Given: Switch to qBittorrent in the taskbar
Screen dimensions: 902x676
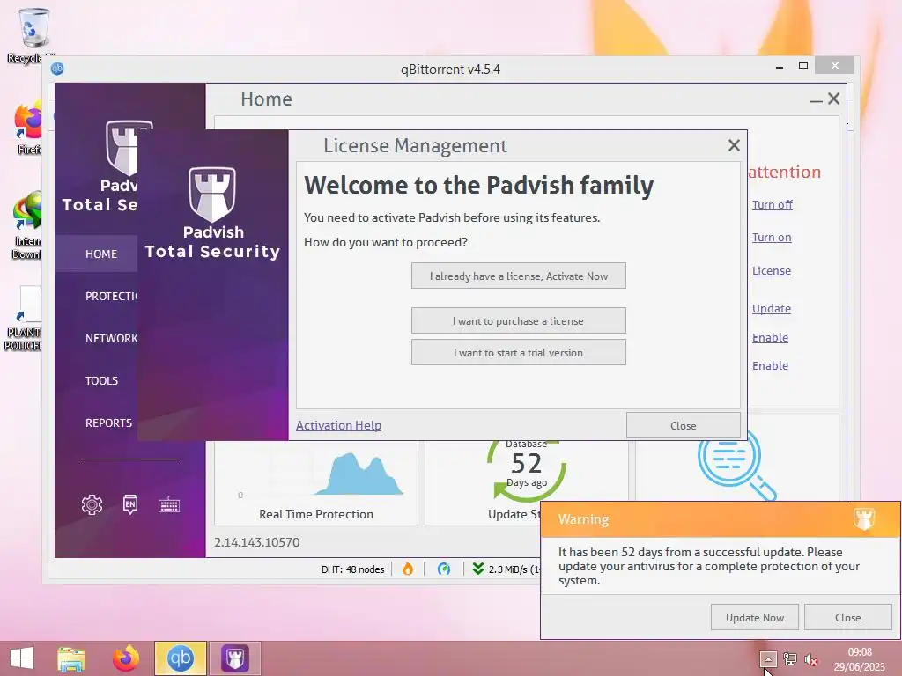Looking at the screenshot, I should (x=180, y=658).
